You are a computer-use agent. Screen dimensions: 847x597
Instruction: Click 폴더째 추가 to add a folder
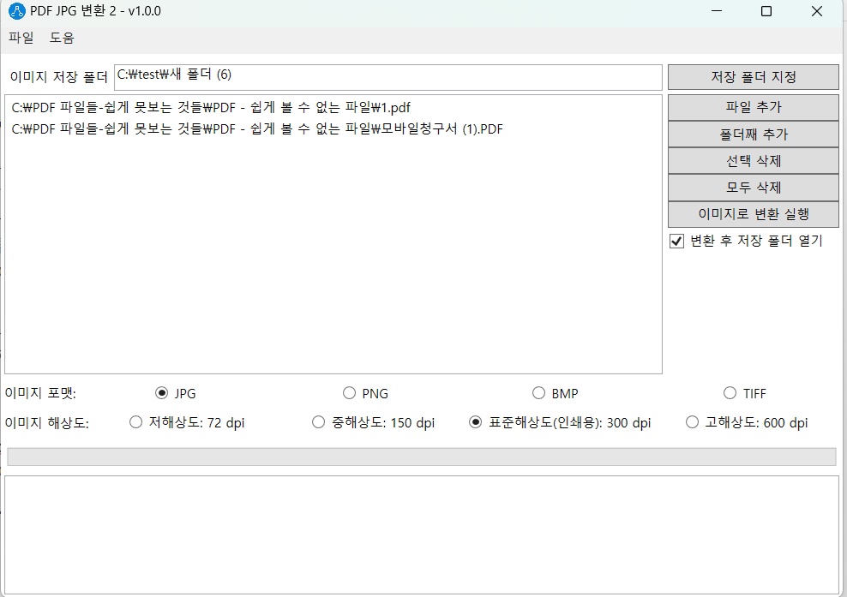point(753,132)
